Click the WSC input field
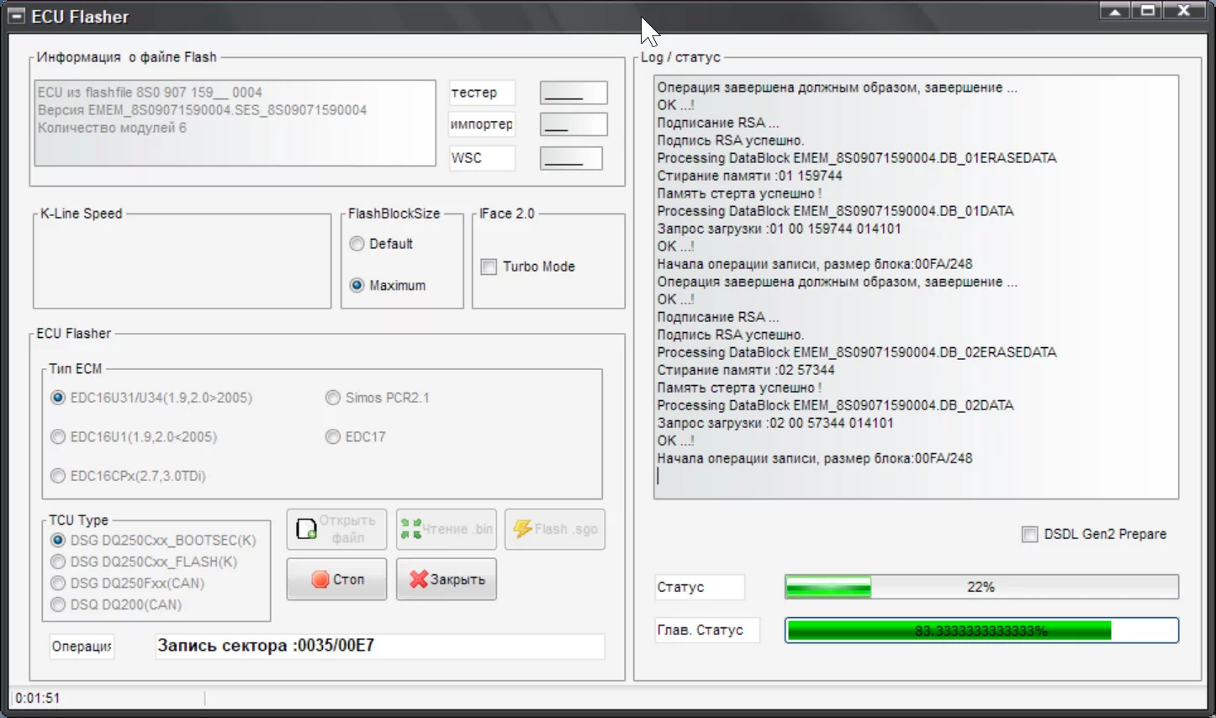Viewport: 1216px width, 718px height. 571,158
